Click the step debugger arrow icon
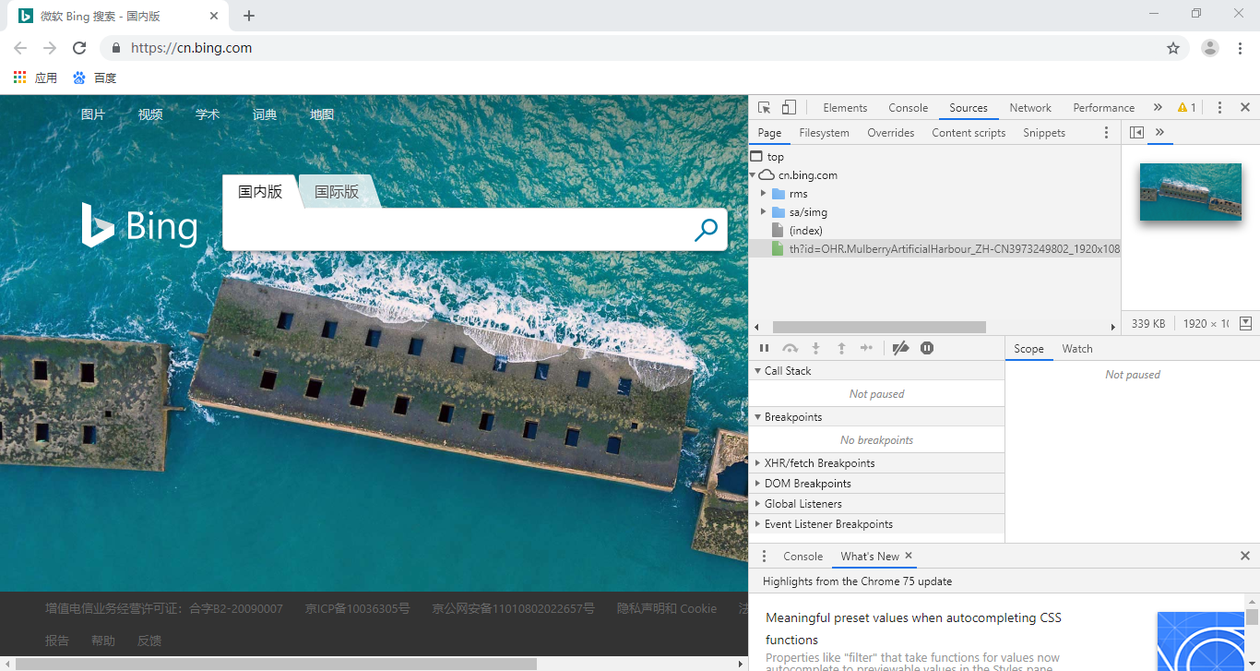The width and height of the screenshot is (1260, 671). (x=866, y=348)
